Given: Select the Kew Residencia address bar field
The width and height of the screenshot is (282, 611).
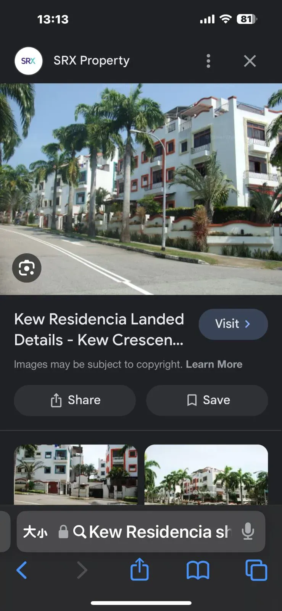Looking at the screenshot, I should (x=141, y=532).
